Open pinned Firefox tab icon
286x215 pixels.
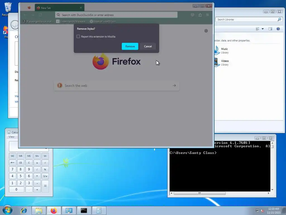click(x=29, y=8)
